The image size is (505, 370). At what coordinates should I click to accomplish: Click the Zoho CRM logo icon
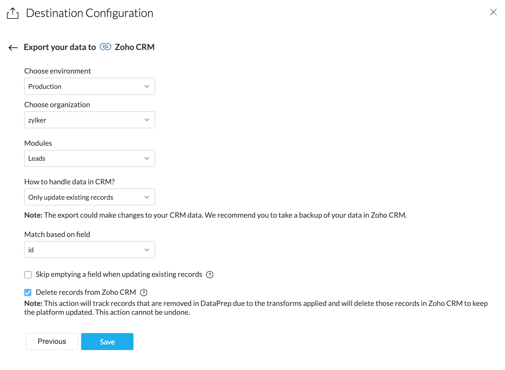pyautogui.click(x=105, y=47)
